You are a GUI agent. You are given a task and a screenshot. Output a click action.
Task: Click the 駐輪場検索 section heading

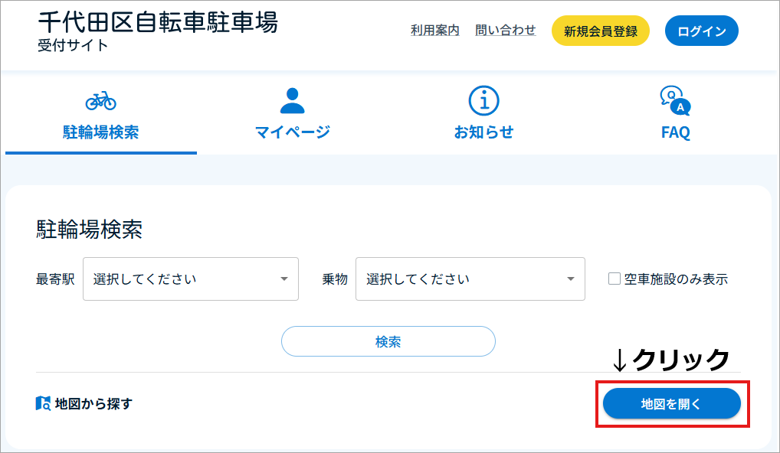(89, 229)
